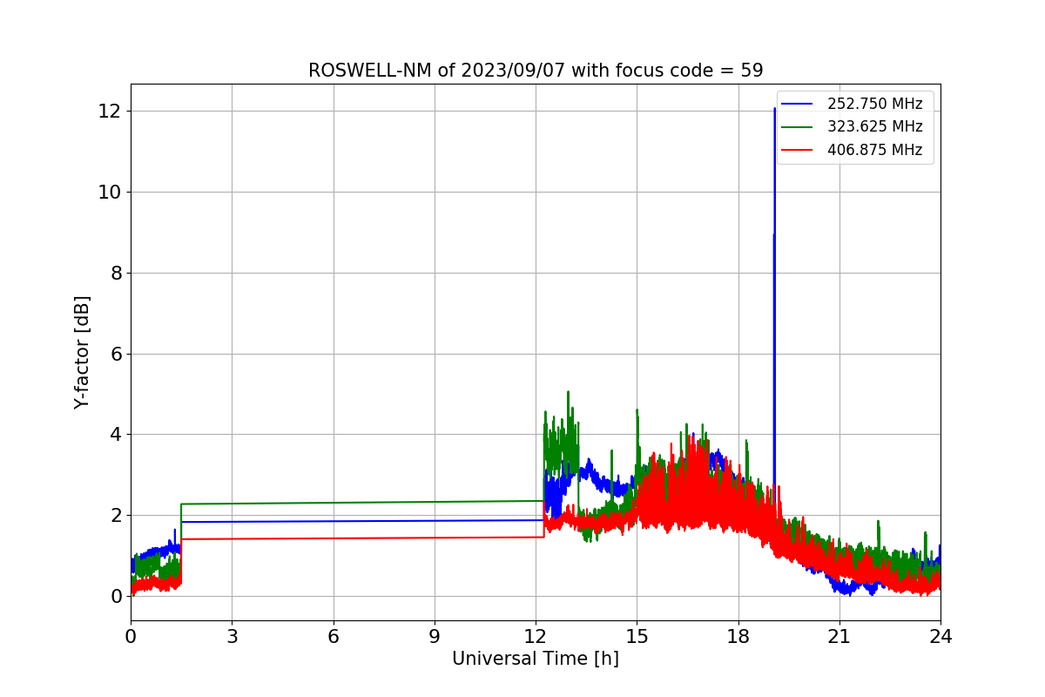1045x697 pixels.
Task: Click the y-axis tick label 12
Action: pyautogui.click(x=110, y=112)
